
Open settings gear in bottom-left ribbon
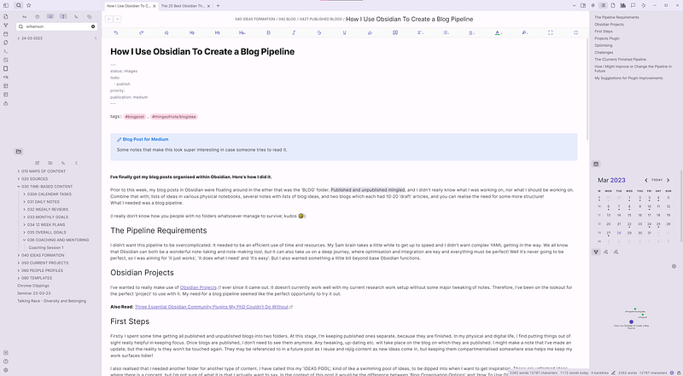click(x=6, y=370)
